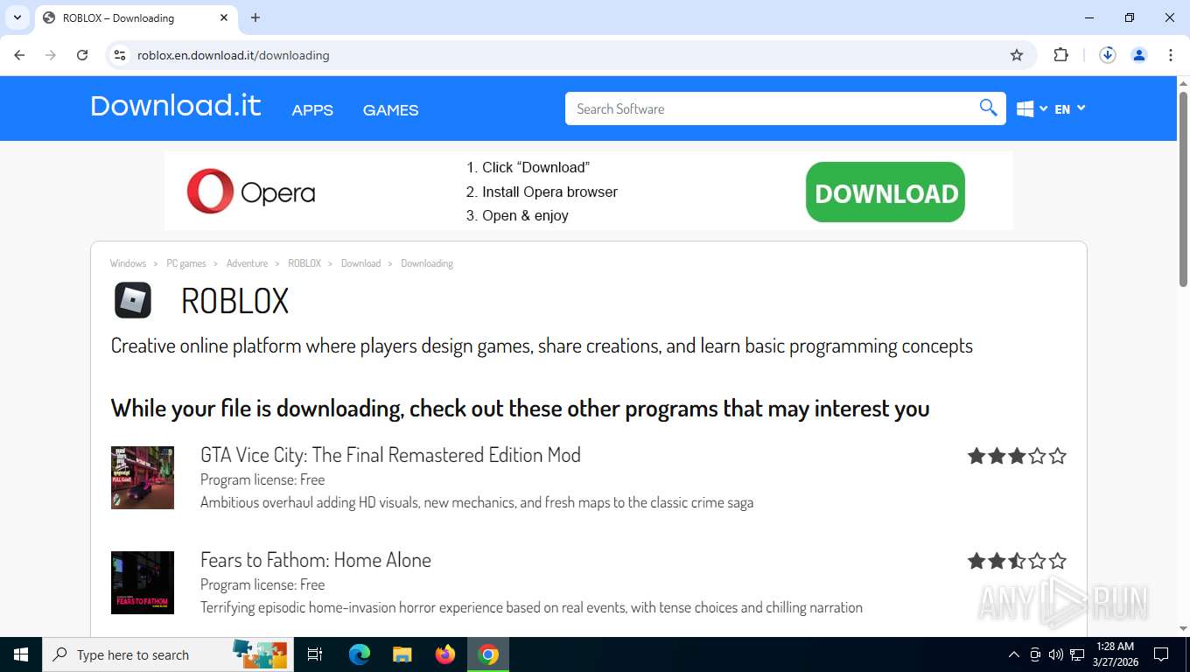Open the Adventure breadcrumb link
This screenshot has width=1190, height=672.
(x=247, y=263)
